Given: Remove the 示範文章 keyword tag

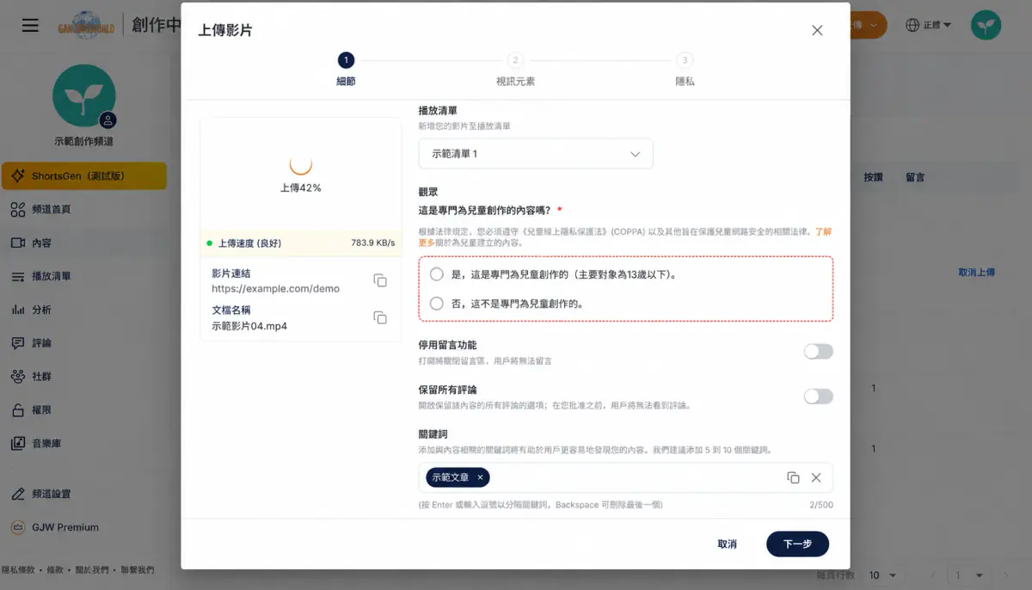Looking at the screenshot, I should point(481,477).
